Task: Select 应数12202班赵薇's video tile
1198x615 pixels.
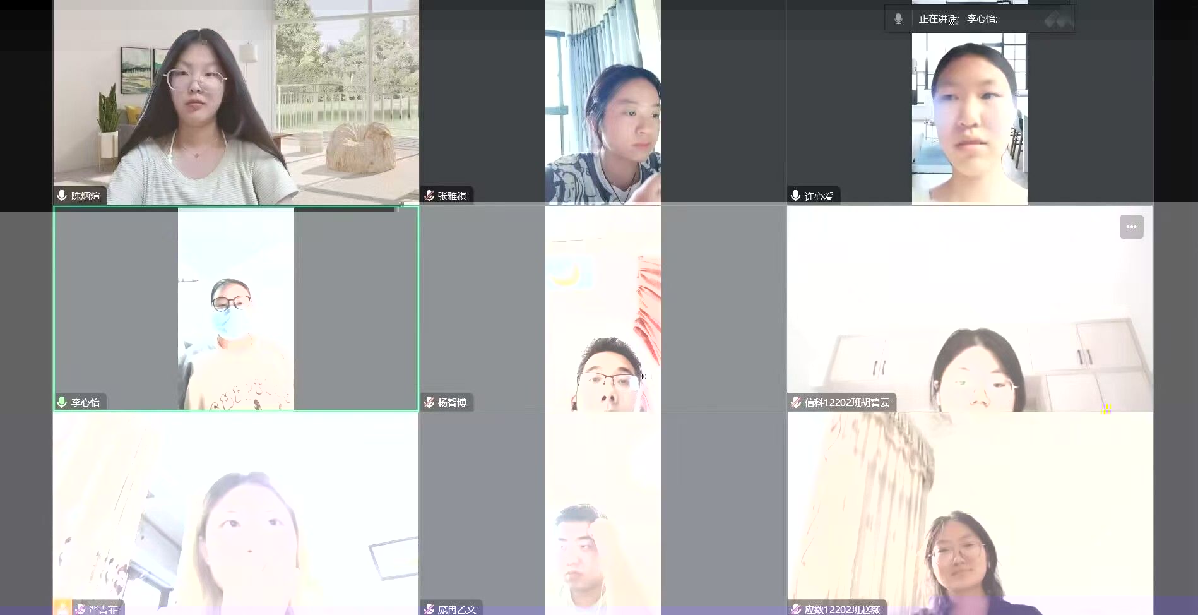Action: (x=970, y=511)
